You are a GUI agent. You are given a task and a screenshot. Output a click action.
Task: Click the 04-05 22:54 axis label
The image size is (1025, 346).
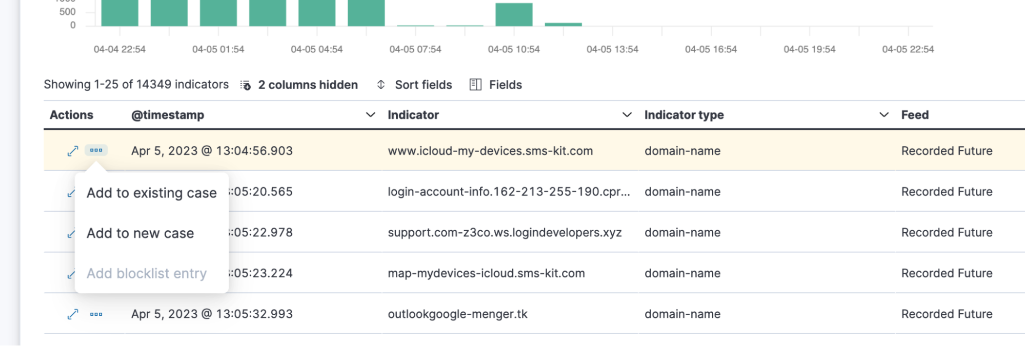point(908,49)
